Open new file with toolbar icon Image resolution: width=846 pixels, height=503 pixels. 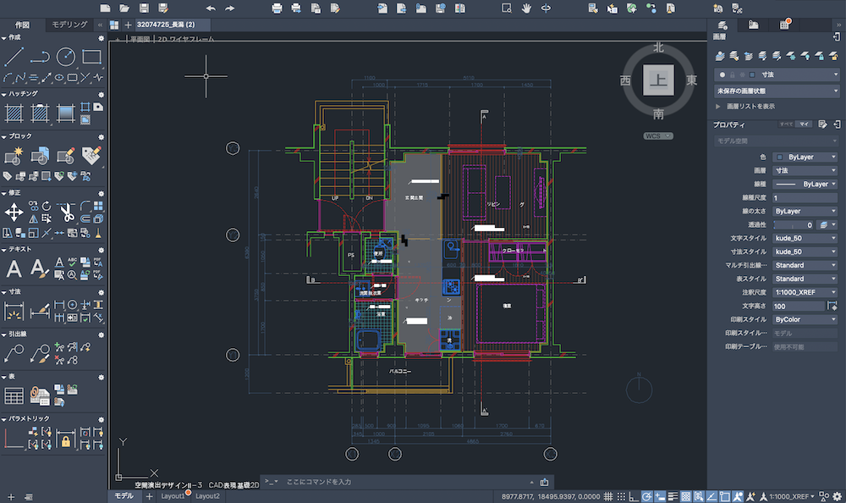point(105,8)
